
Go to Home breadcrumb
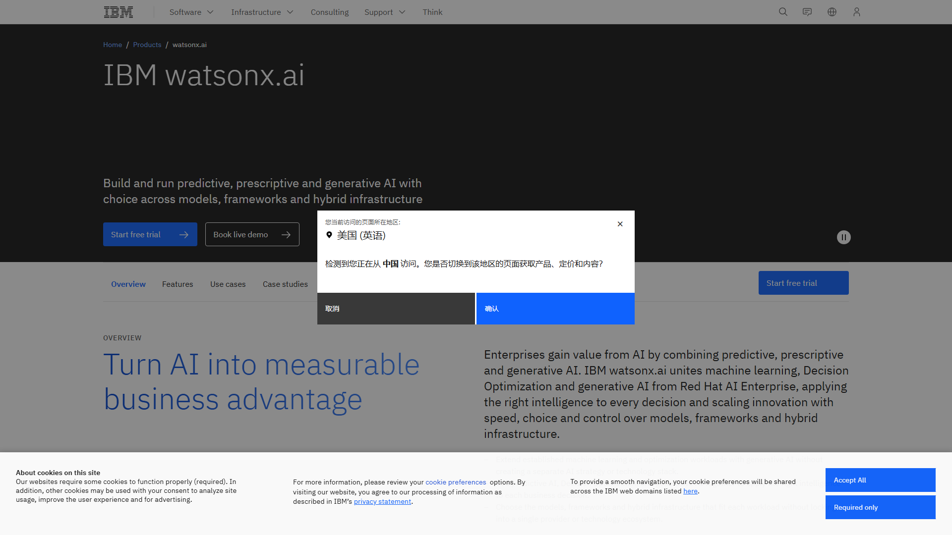(113, 45)
